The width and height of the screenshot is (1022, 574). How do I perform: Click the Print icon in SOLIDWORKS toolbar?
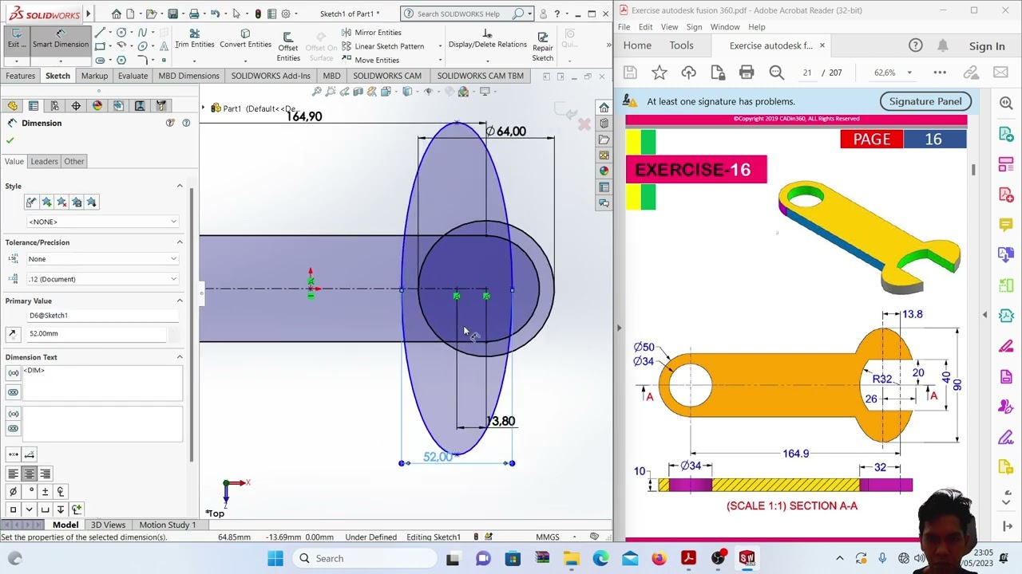click(x=194, y=14)
